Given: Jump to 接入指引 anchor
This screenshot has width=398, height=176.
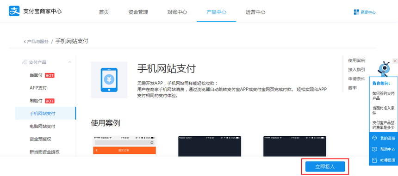Looking at the screenshot, I should click(357, 70).
